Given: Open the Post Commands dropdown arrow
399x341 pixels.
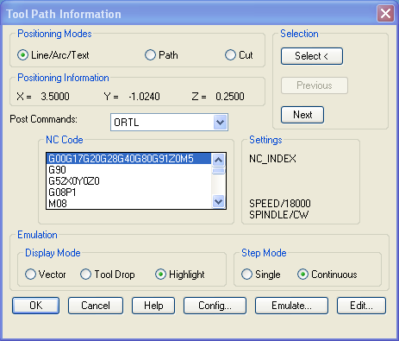Looking at the screenshot, I should tap(221, 123).
